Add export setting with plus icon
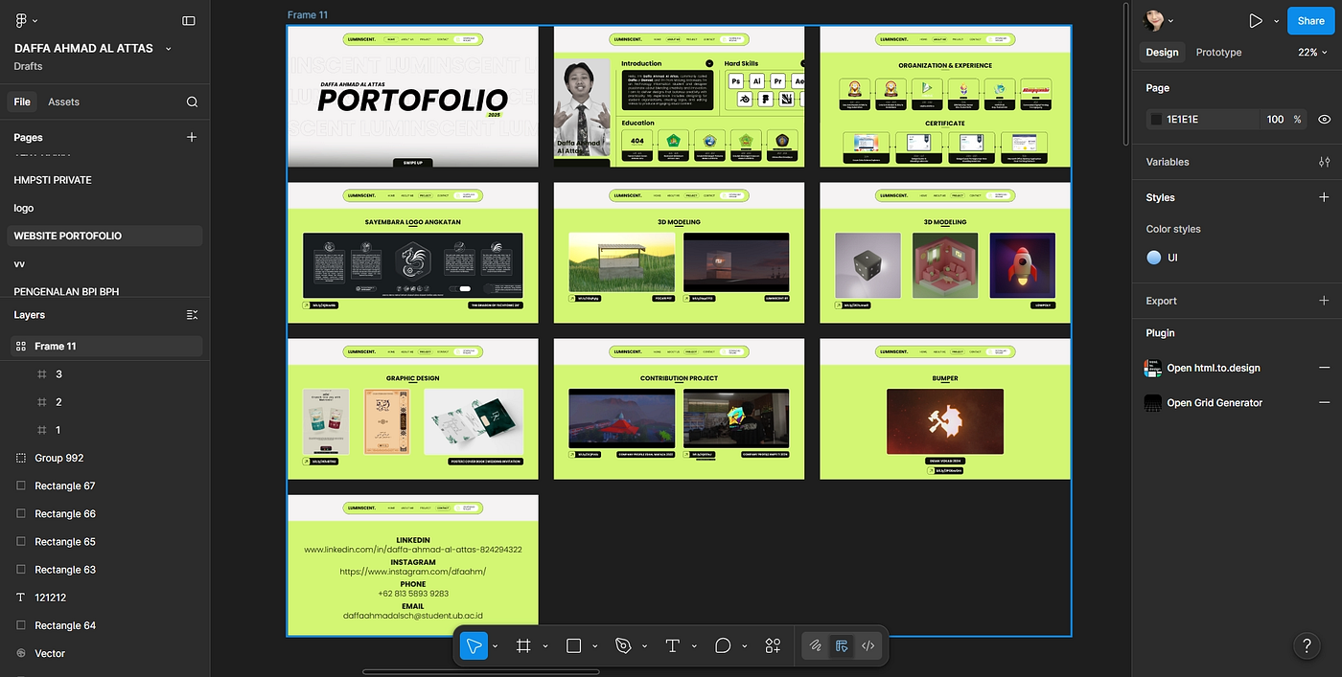This screenshot has width=1342, height=677. [x=1324, y=301]
